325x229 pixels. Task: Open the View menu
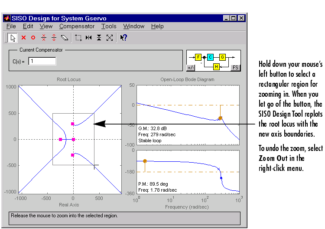pyautogui.click(x=46, y=26)
